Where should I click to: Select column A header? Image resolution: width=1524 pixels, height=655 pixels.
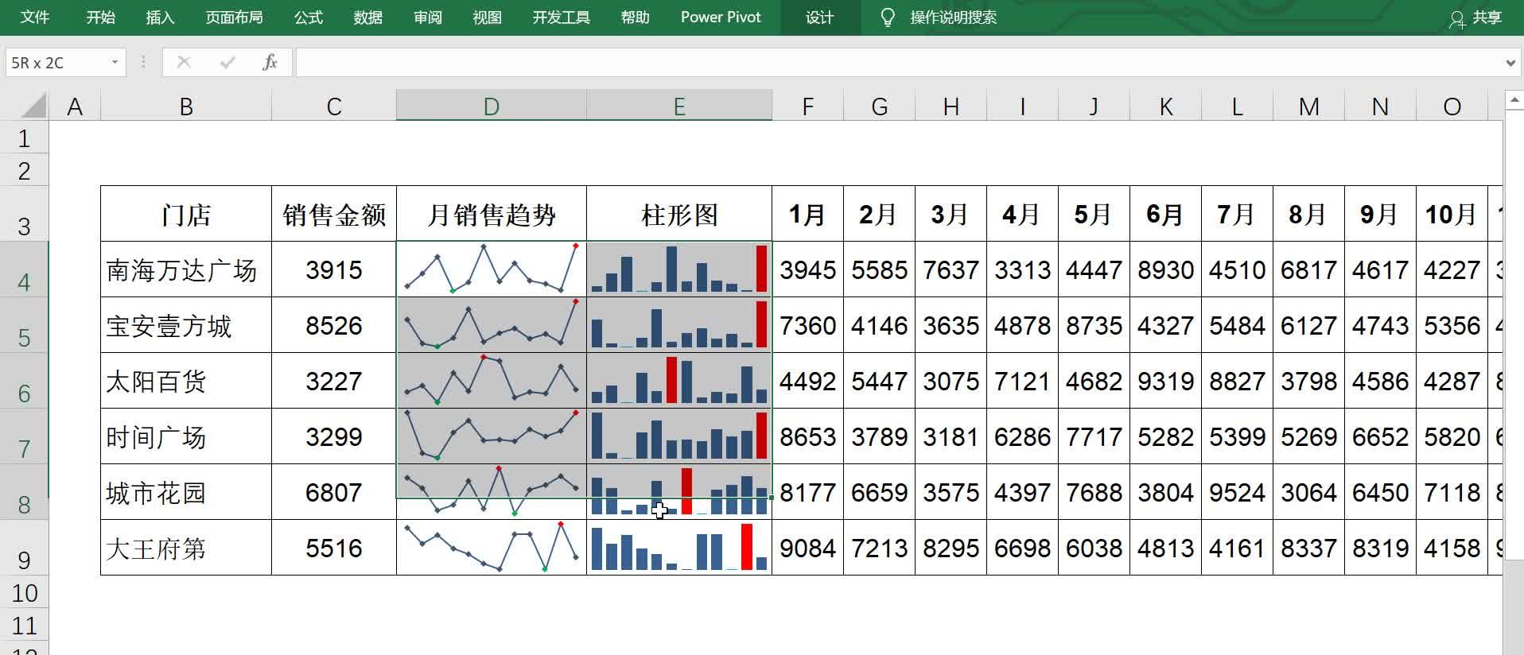coord(75,106)
